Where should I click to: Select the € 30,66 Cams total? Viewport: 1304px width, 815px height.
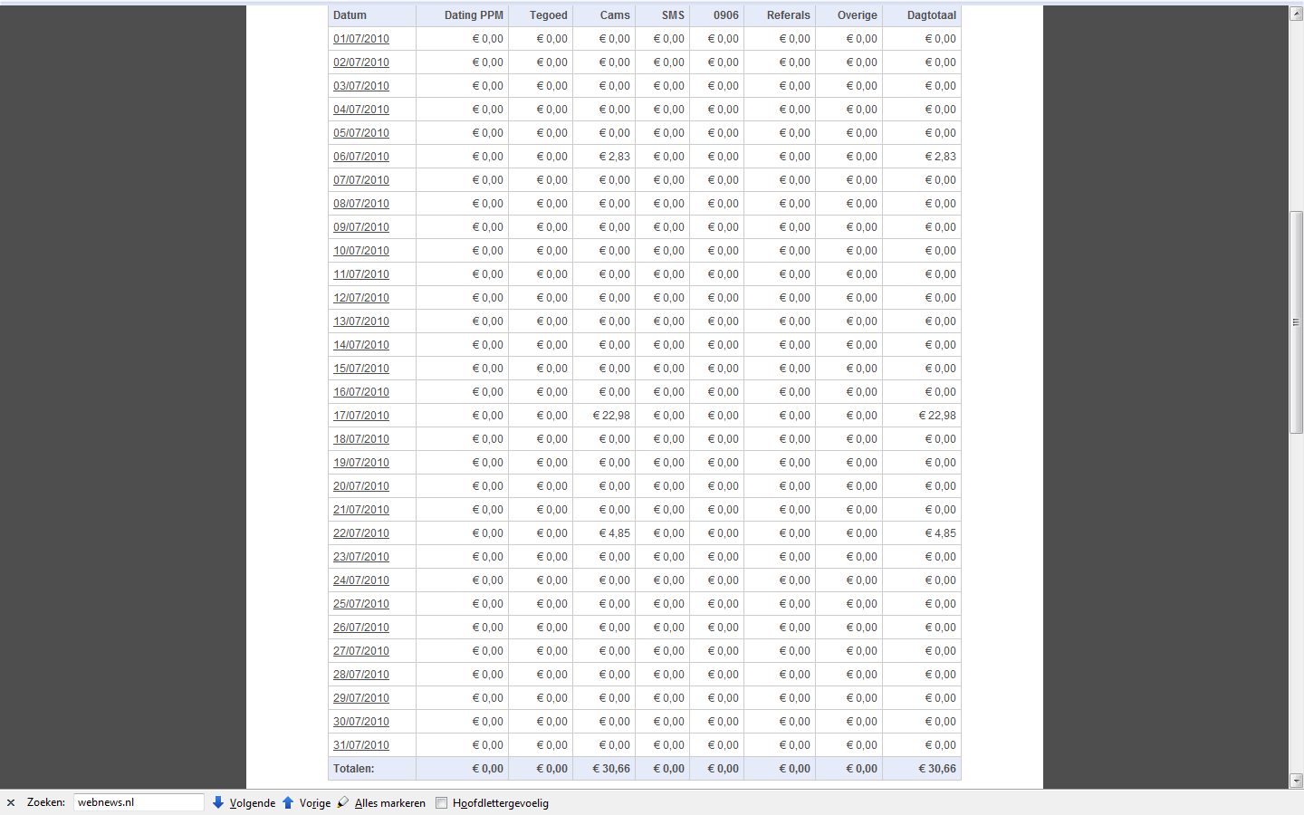pyautogui.click(x=611, y=769)
